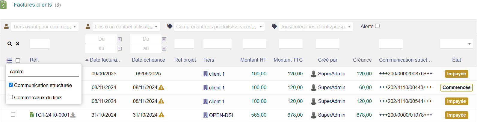
Task: Sort by Montant TTC column header
Action: [x=288, y=60]
